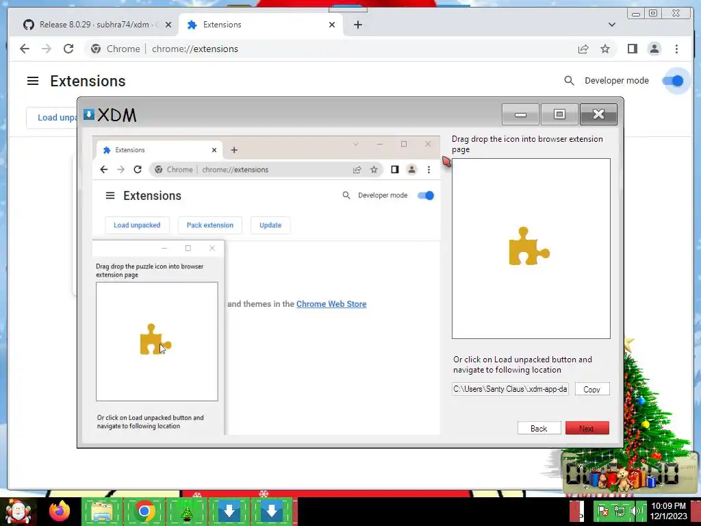This screenshot has width=701, height=526.
Task: Click the search extensions magnifier icon
Action: tap(569, 81)
